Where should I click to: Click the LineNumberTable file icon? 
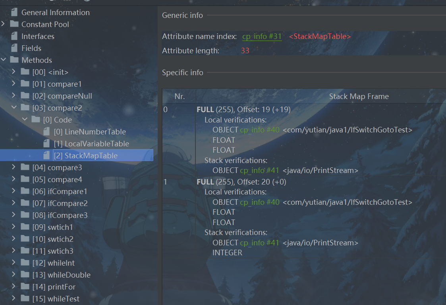[x=47, y=132]
